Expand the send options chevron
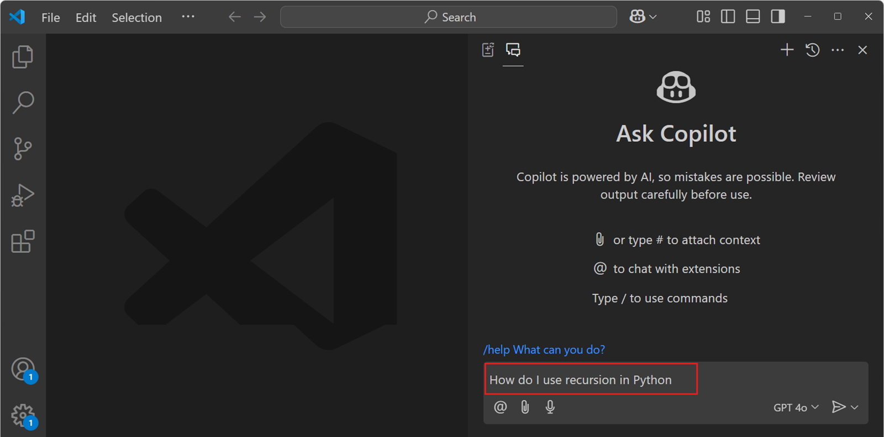Viewport: 884px width, 437px height. (855, 407)
